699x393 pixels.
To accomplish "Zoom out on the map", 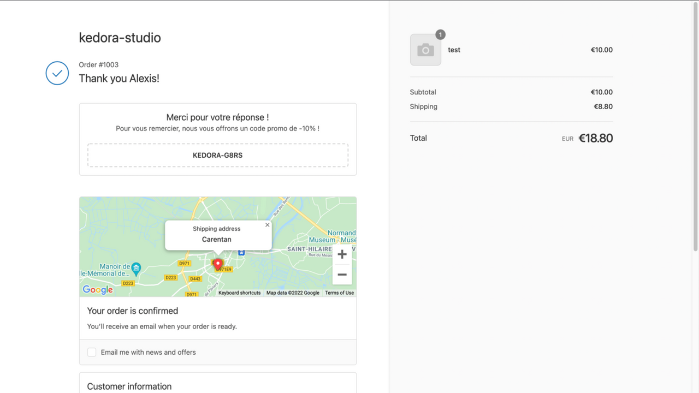I will click(342, 275).
